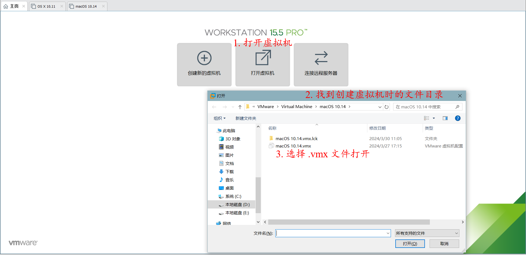Open recent locations dropdown arrow
Image resolution: width=526 pixels, height=255 pixels.
click(233, 107)
